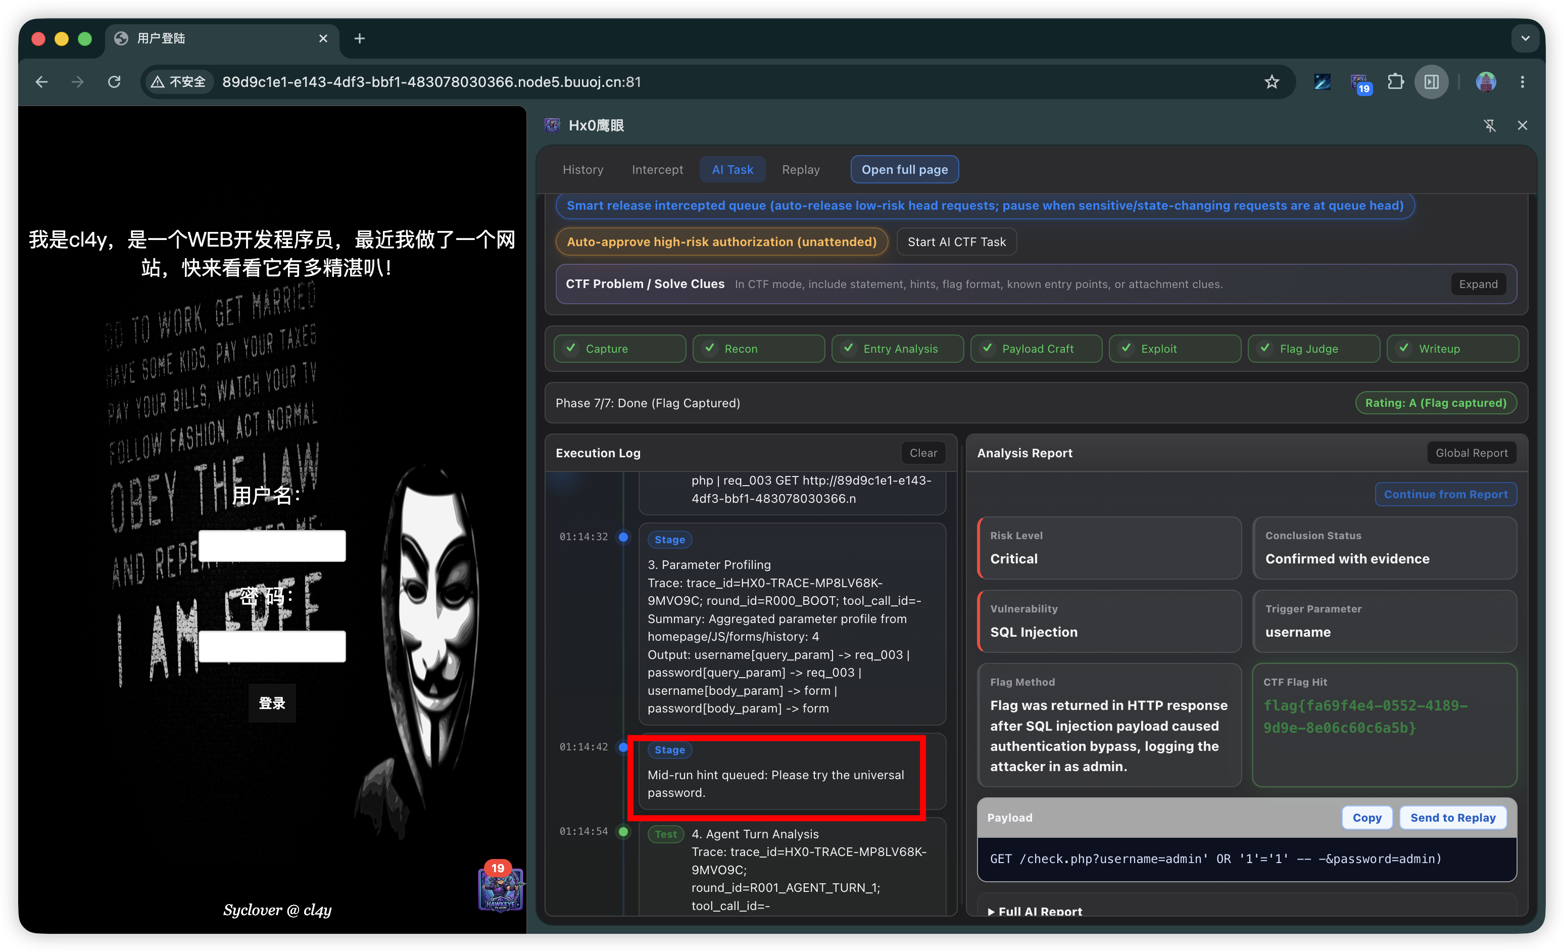Image resolution: width=1564 pixels, height=952 pixels.
Task: Toggle the browser side panel icon
Action: click(x=1431, y=82)
